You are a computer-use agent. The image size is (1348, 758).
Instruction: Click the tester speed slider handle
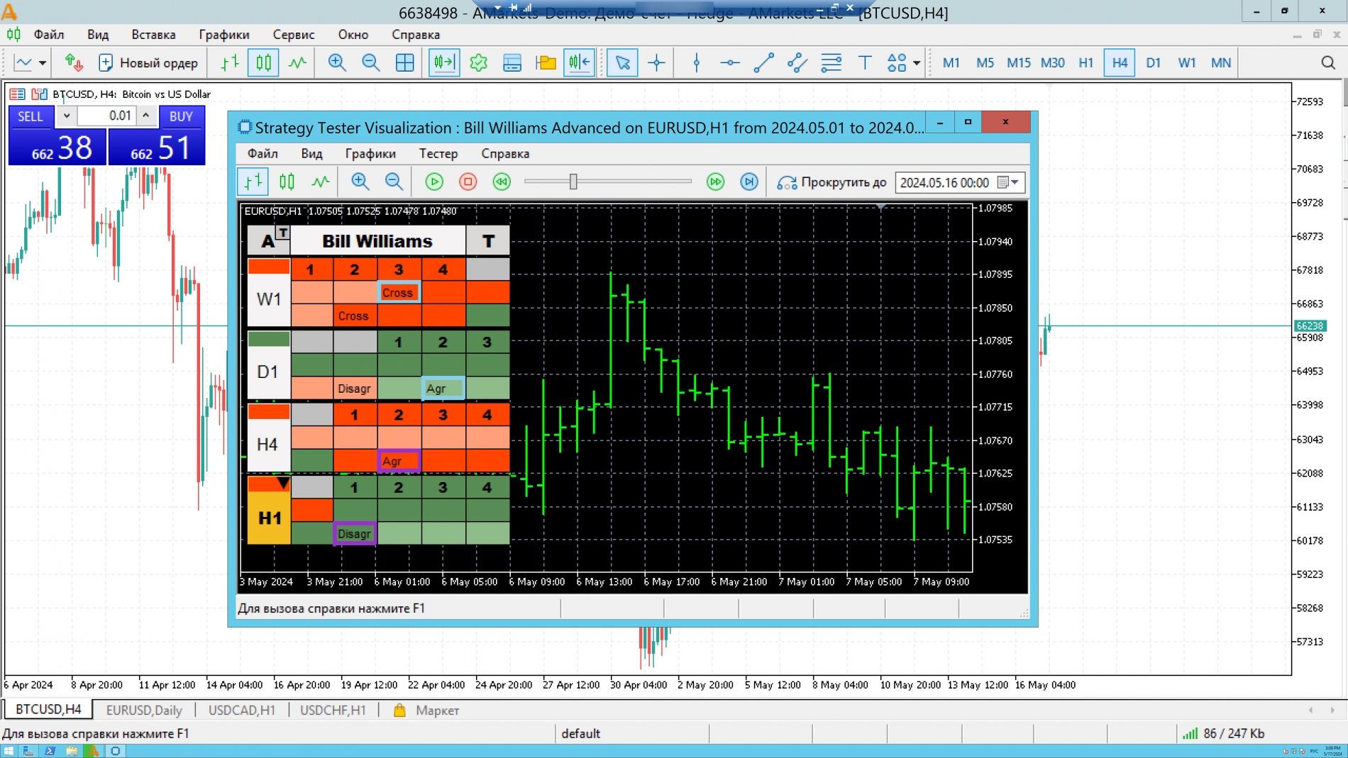(x=573, y=182)
